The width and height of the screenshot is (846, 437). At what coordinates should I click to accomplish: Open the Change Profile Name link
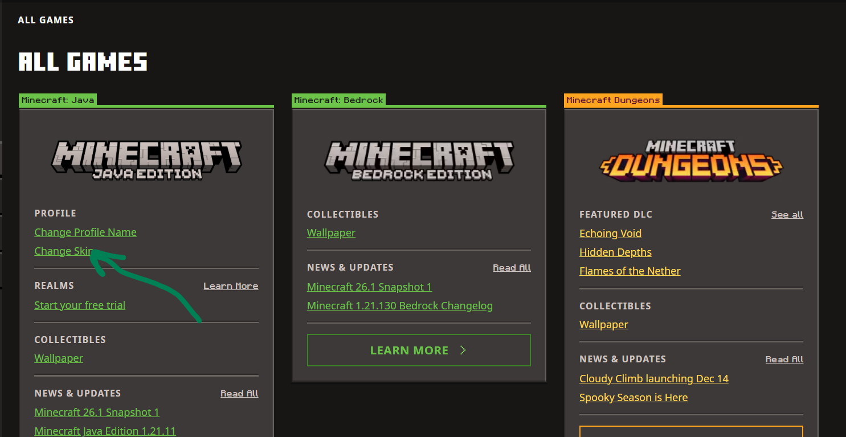click(85, 232)
